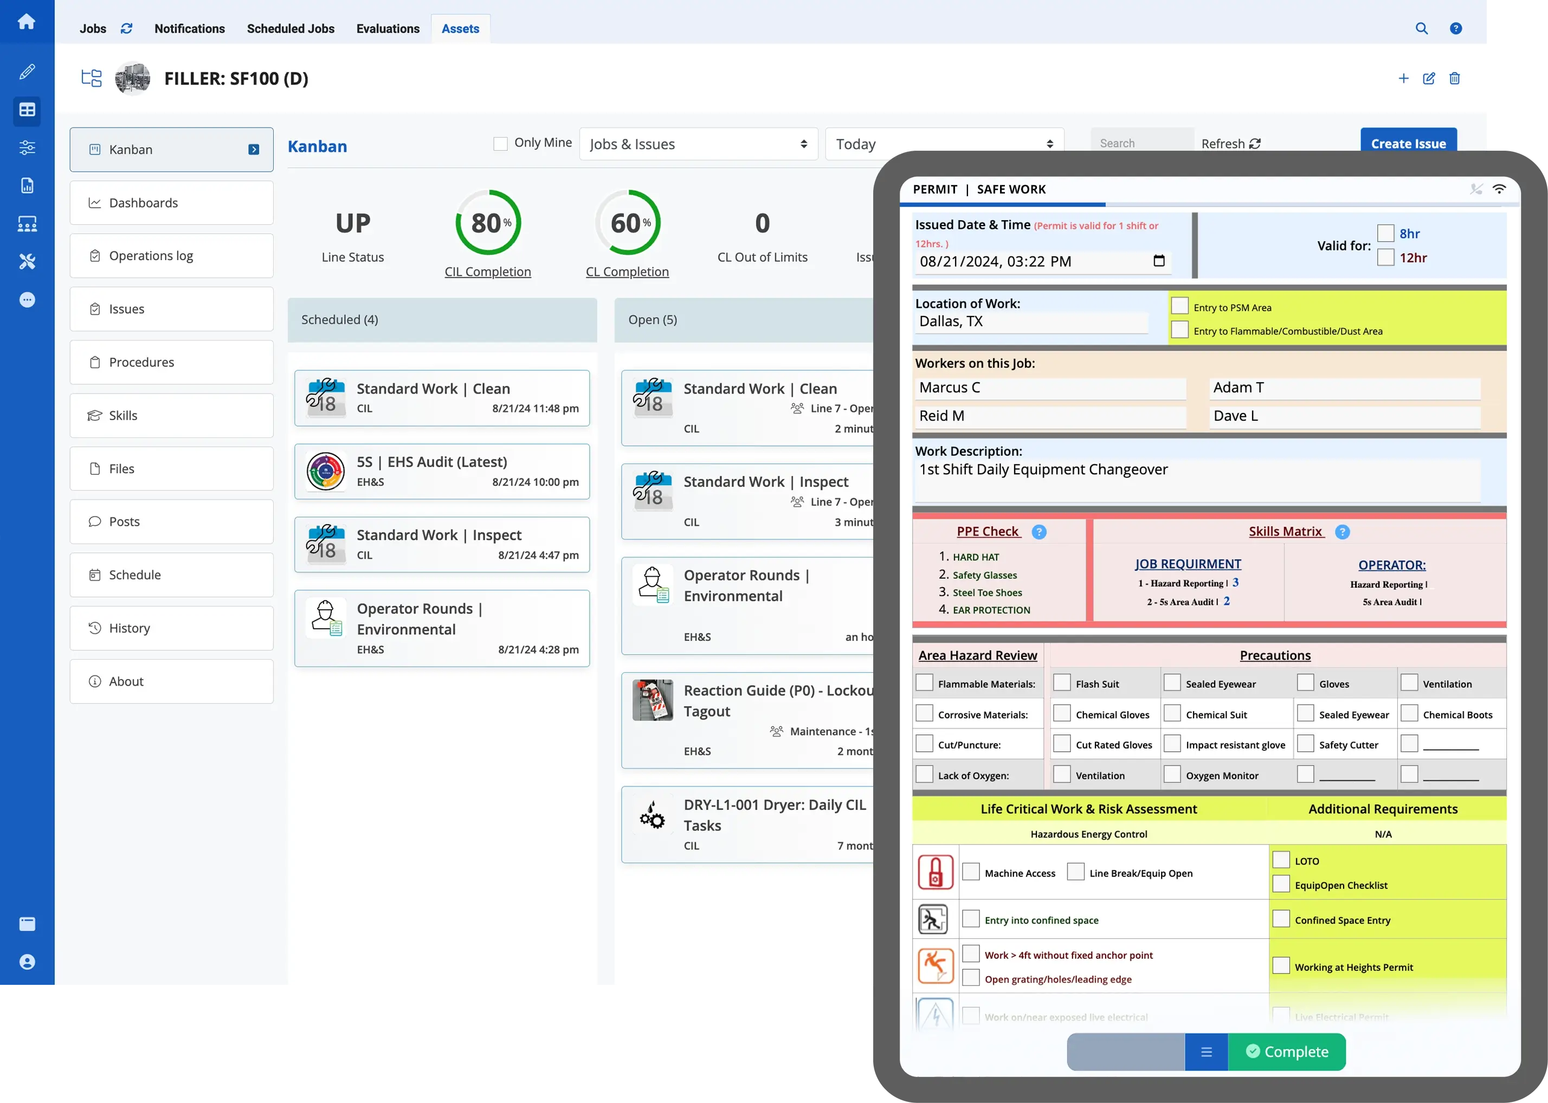Image resolution: width=1548 pixels, height=1103 pixels.
Task: Select the fall hazard orange icon
Action: point(936,966)
